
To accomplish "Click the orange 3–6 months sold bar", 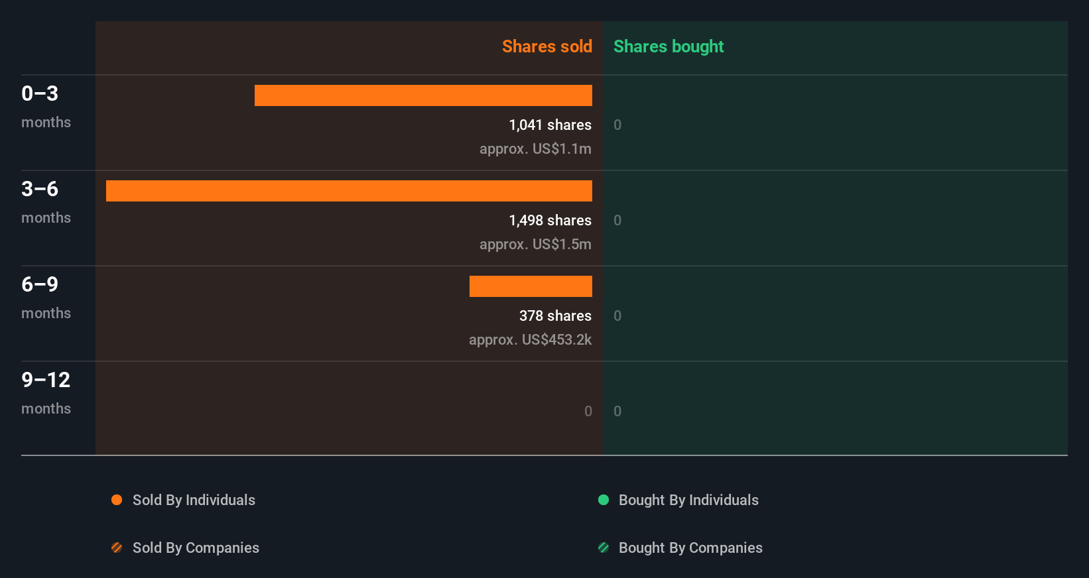I will (349, 191).
